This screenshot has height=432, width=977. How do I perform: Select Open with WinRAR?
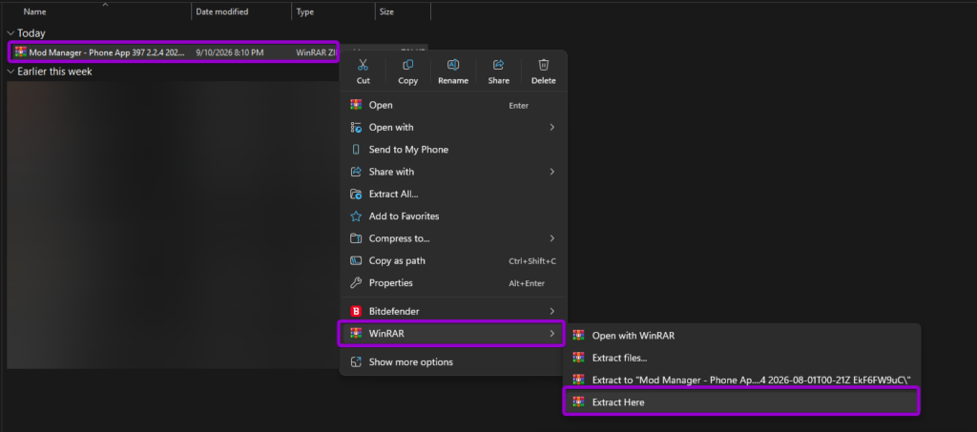coord(741,336)
